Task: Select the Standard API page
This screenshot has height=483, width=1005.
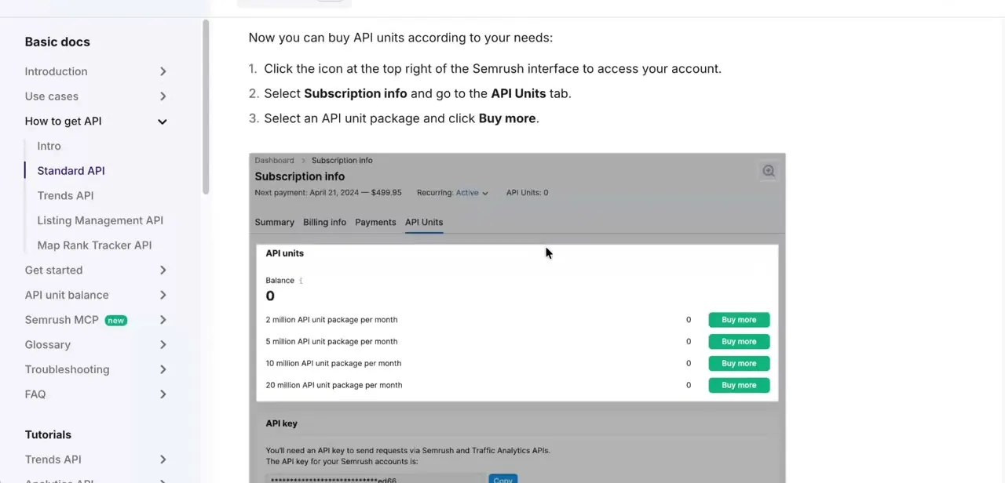Action: 71,171
